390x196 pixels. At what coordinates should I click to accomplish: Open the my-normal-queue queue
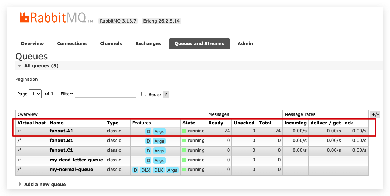click(x=72, y=170)
